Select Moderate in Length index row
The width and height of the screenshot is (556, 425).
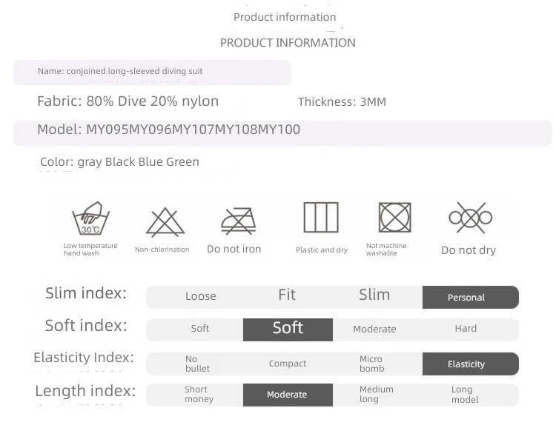tap(288, 395)
